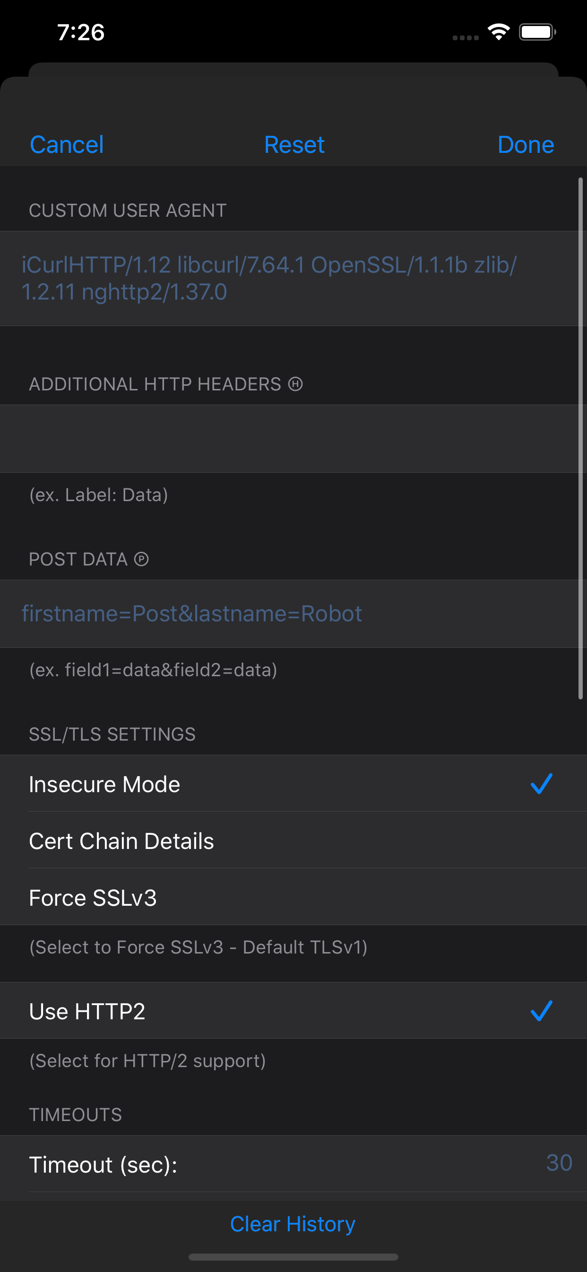Disable the Use HTTP2 option
Screen dimensions: 587x1272
293,1011
